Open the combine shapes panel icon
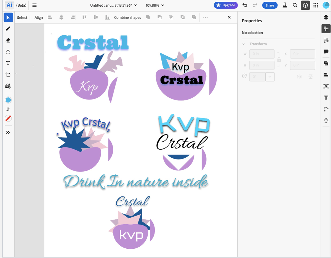 point(326,63)
